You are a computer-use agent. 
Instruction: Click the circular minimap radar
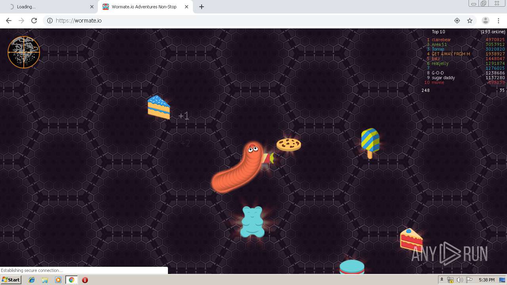coord(24,52)
